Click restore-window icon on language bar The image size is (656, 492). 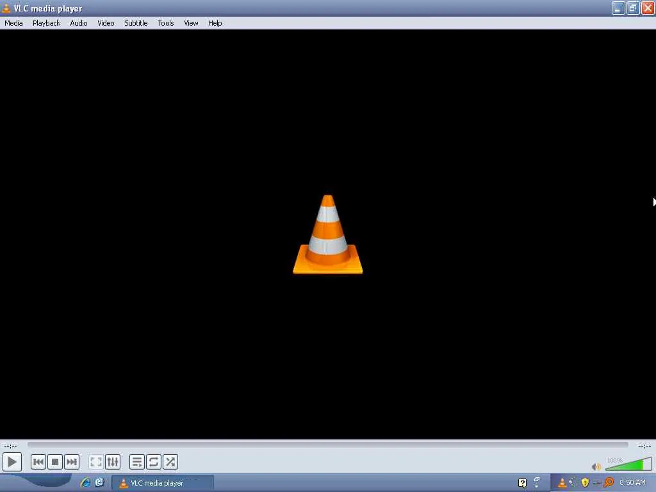tap(537, 479)
